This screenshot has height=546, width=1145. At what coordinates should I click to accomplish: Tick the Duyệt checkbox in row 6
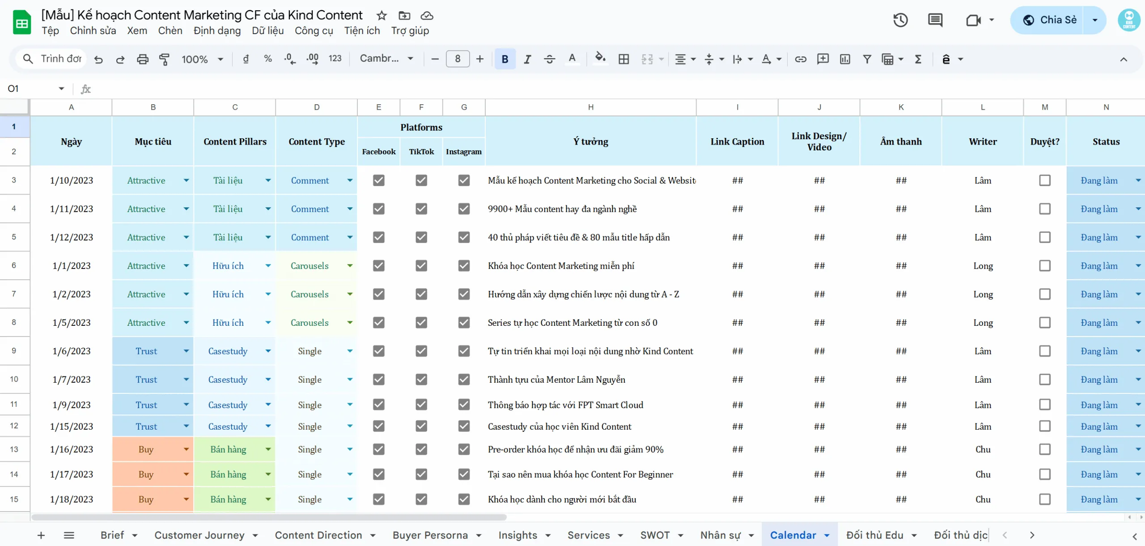tap(1045, 265)
